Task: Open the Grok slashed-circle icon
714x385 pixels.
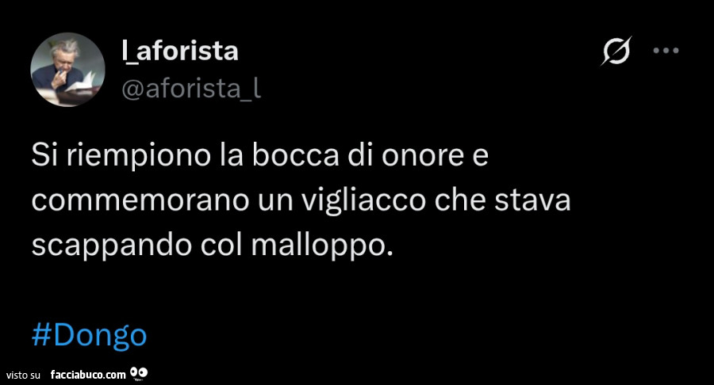Action: tap(616, 51)
